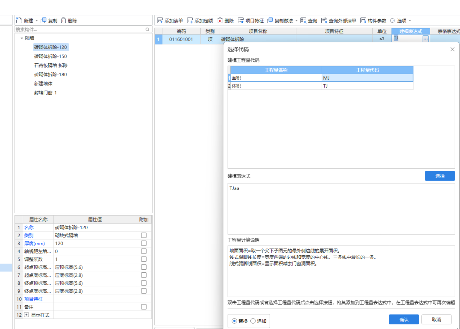
Task: Toggle 附加 checkbox for 厚度(mm) row
Action: 144,243
